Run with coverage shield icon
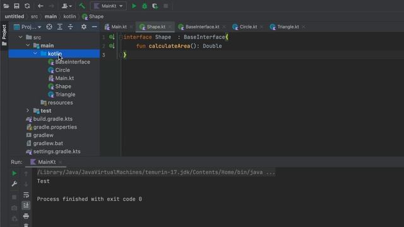The height and width of the screenshot is (227, 404). (155, 6)
